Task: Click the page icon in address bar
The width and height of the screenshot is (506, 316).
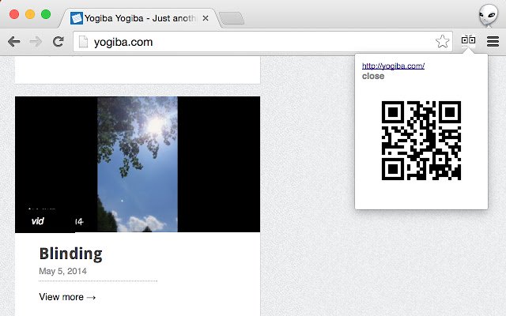Action: pyautogui.click(x=83, y=42)
